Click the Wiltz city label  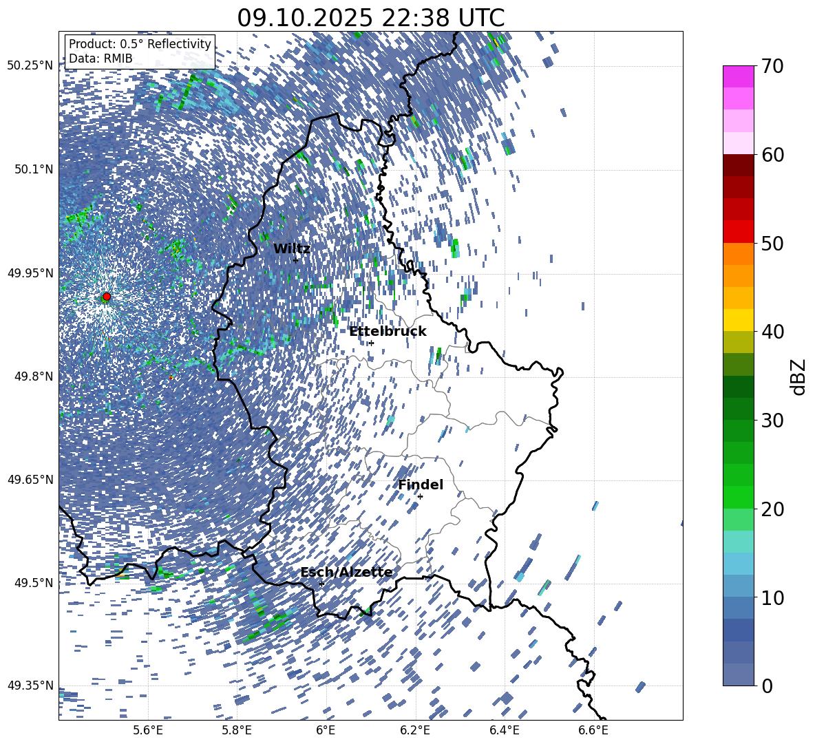[x=292, y=248]
